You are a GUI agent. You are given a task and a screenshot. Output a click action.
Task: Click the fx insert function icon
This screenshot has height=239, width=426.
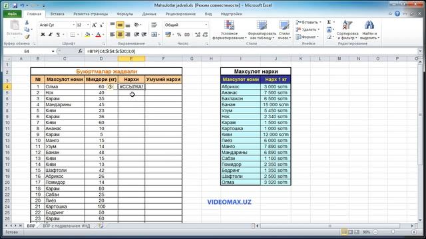(80, 51)
